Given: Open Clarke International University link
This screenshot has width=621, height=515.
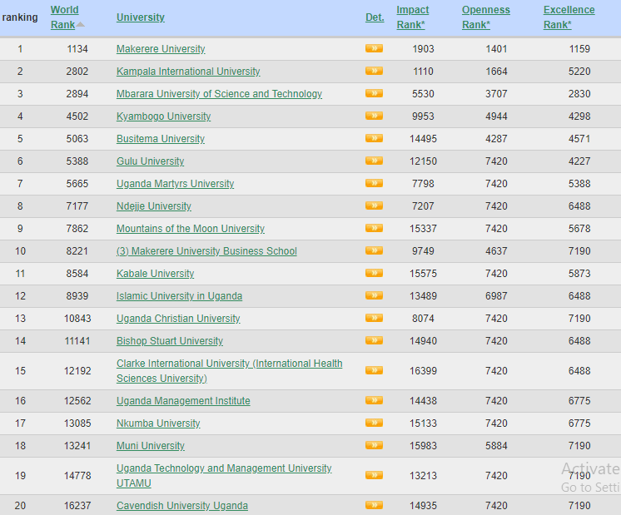Looking at the screenshot, I should [x=229, y=371].
